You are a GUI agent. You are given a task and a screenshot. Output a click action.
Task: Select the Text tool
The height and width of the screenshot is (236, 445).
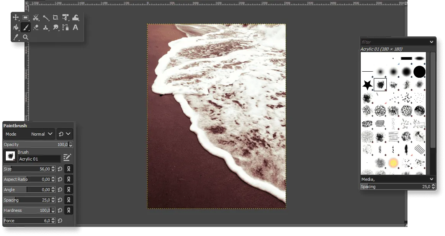[x=75, y=28]
